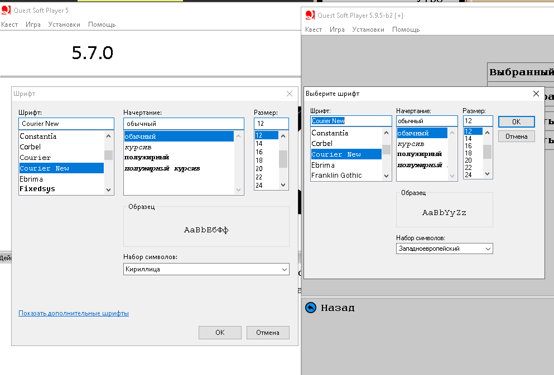
Task: Click Quest Soft Player 5 title bar logo
Action: click(x=6, y=11)
